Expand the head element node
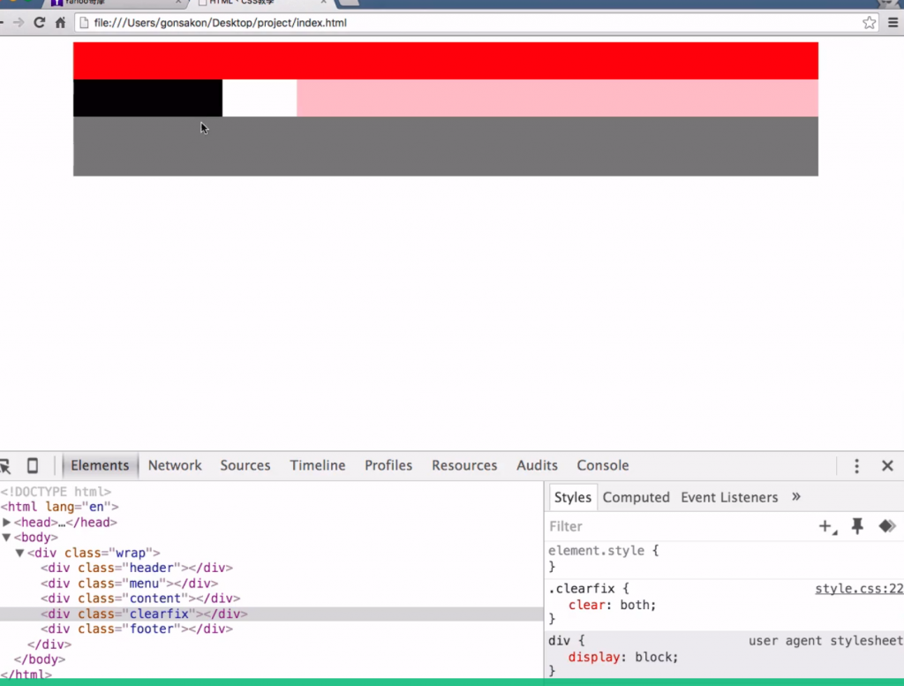 click(7, 523)
